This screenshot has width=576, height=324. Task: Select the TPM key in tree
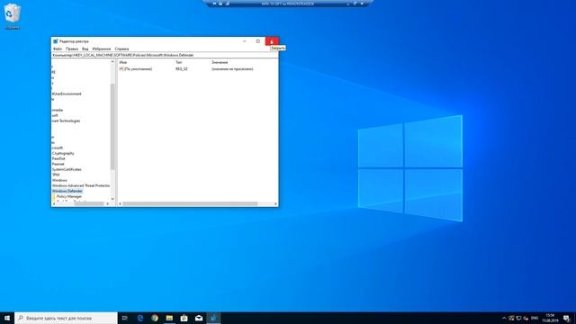(56, 175)
